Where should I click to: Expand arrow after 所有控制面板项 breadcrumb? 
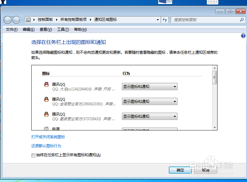[90, 20]
